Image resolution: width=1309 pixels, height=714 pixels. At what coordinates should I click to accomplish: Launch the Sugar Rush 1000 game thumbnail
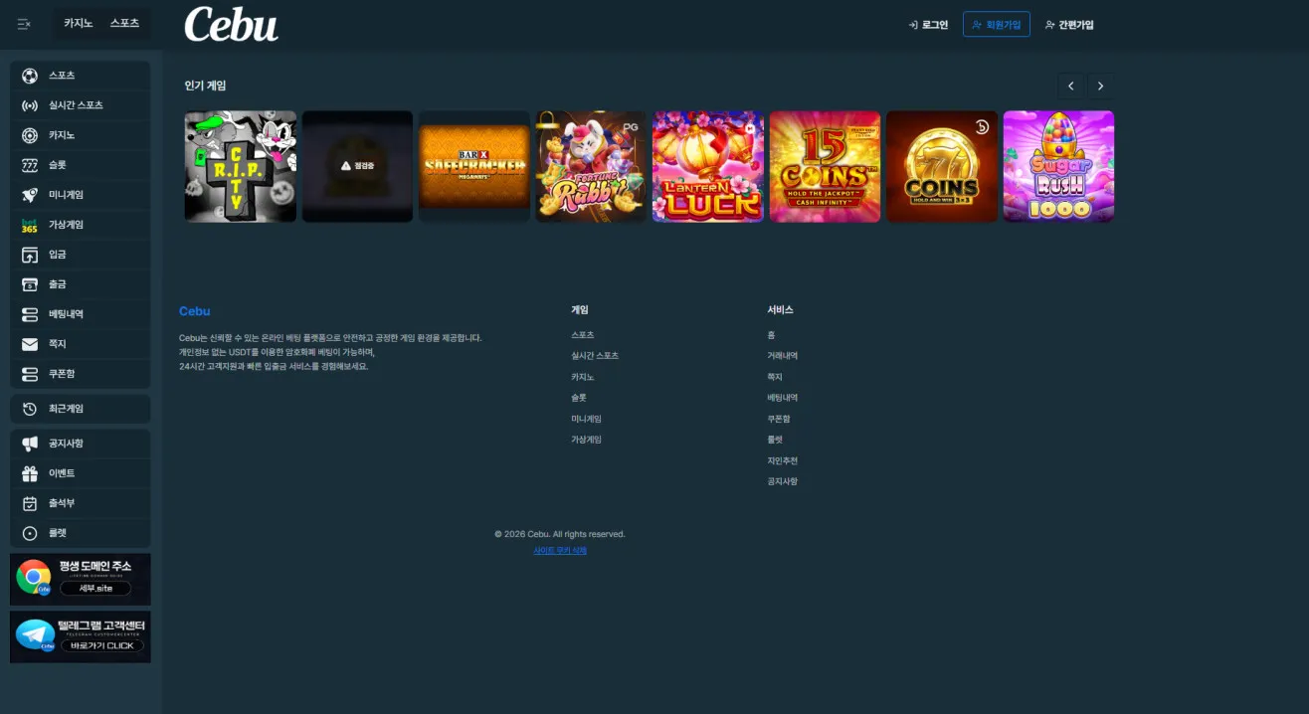coord(1058,166)
